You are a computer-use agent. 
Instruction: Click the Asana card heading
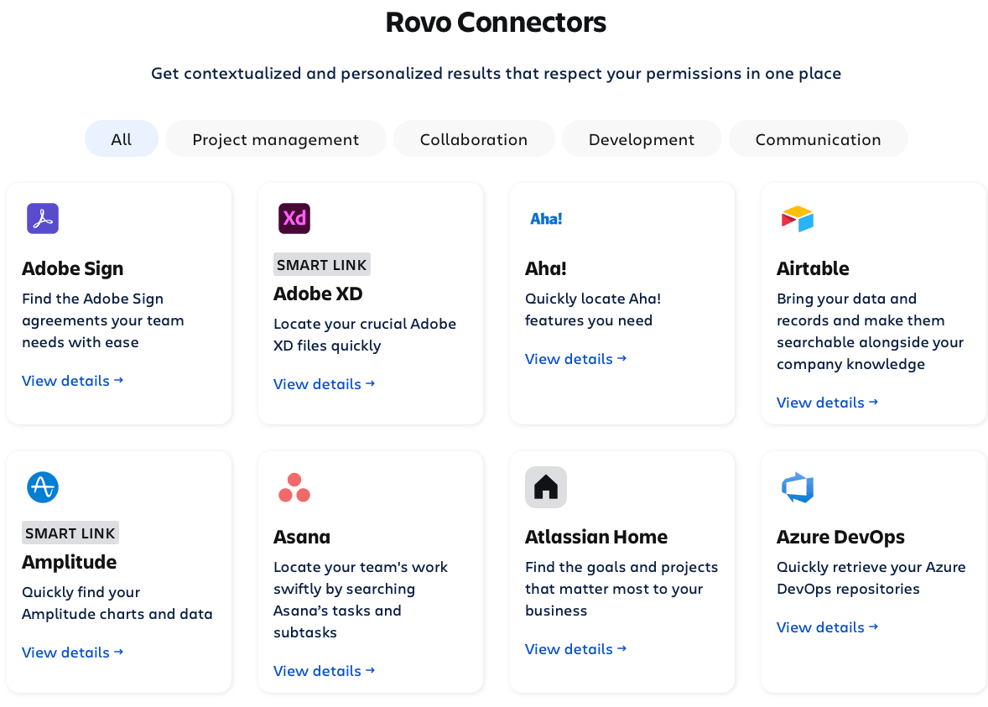click(302, 537)
